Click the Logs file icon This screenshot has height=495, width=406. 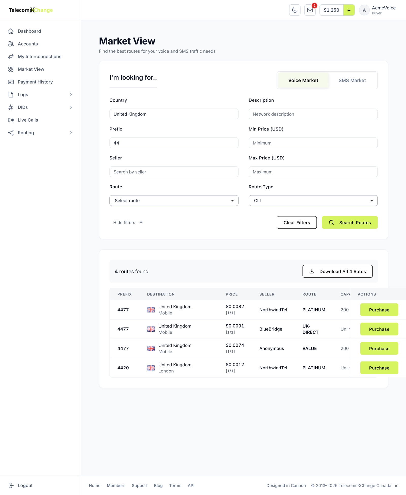11,95
